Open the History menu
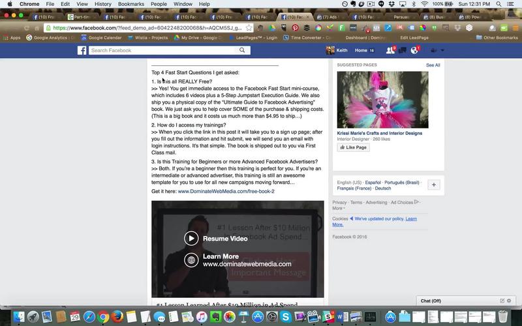Screen dimensions: 522x326 click(103, 4)
